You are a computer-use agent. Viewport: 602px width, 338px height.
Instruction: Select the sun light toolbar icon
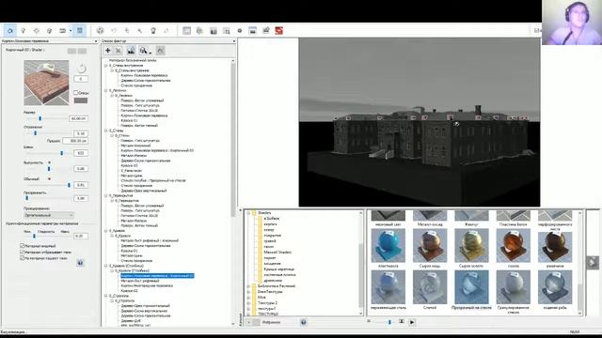37,31
